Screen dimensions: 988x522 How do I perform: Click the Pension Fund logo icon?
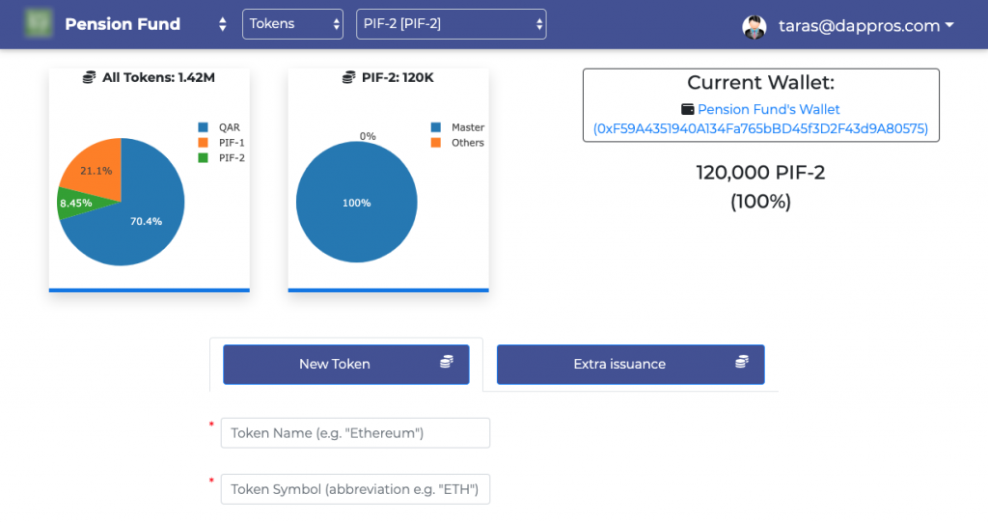40,24
